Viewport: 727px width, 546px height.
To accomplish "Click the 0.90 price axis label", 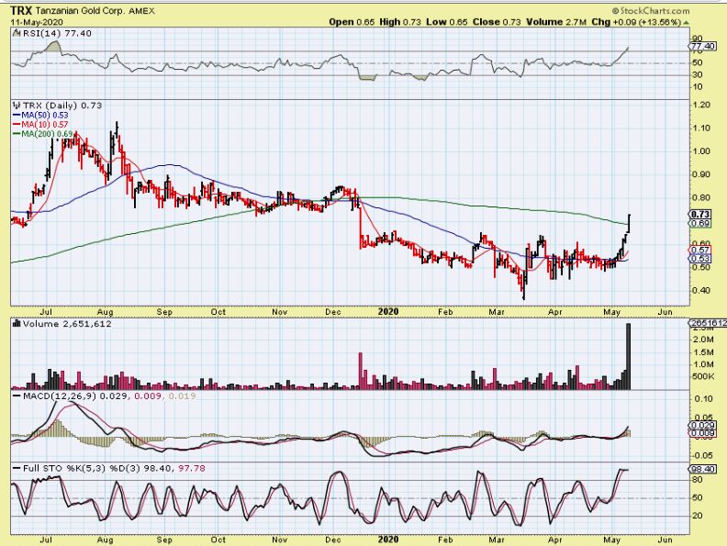I will 700,174.
